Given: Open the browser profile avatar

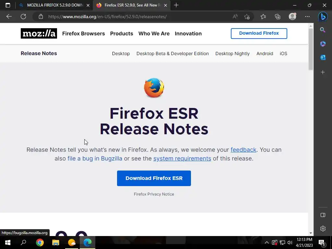Looking at the screenshot, I should click(292, 17).
